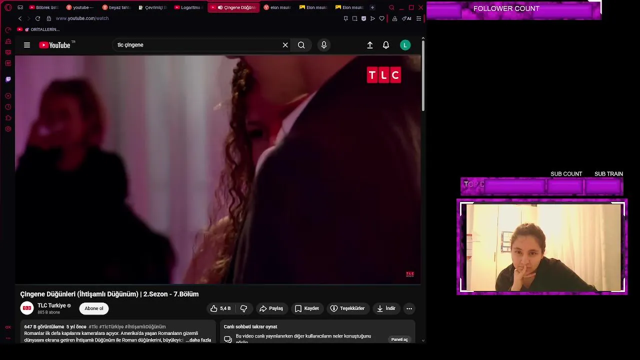This screenshot has height=360, width=640.
Task: Add page to bookmarks heart icon
Action: pos(382,18)
